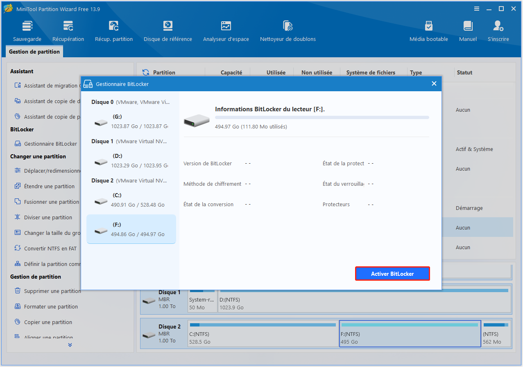Select Disque 2 MBR disk header

(164, 333)
